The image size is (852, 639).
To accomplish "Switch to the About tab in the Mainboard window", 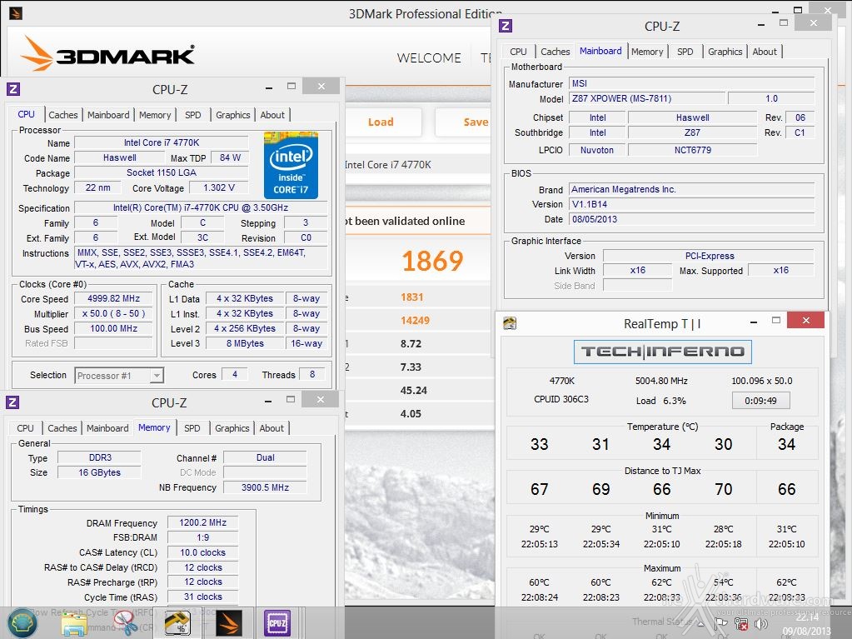I will point(765,52).
